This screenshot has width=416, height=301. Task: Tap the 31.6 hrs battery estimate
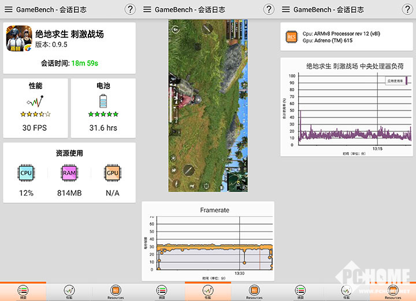click(103, 128)
